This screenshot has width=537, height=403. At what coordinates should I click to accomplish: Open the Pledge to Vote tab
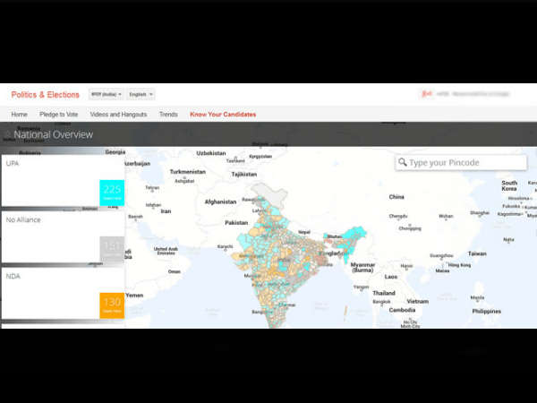[59, 115]
